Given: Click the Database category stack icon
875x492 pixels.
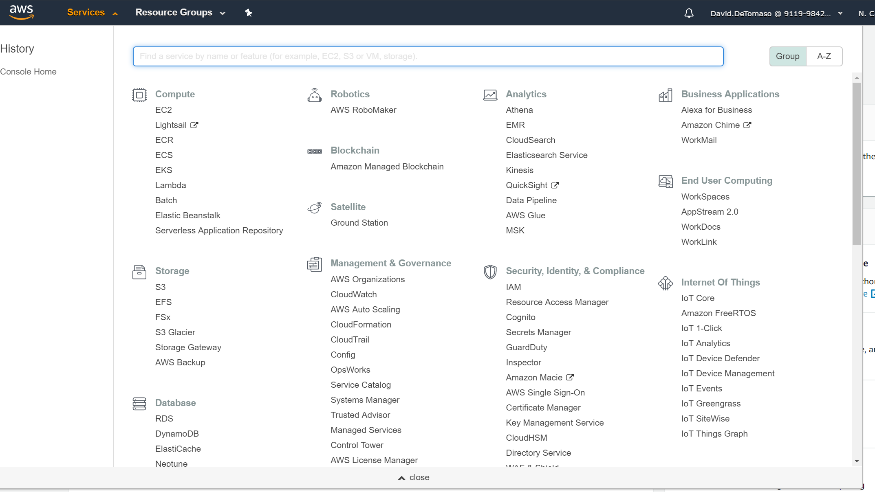Looking at the screenshot, I should [139, 404].
